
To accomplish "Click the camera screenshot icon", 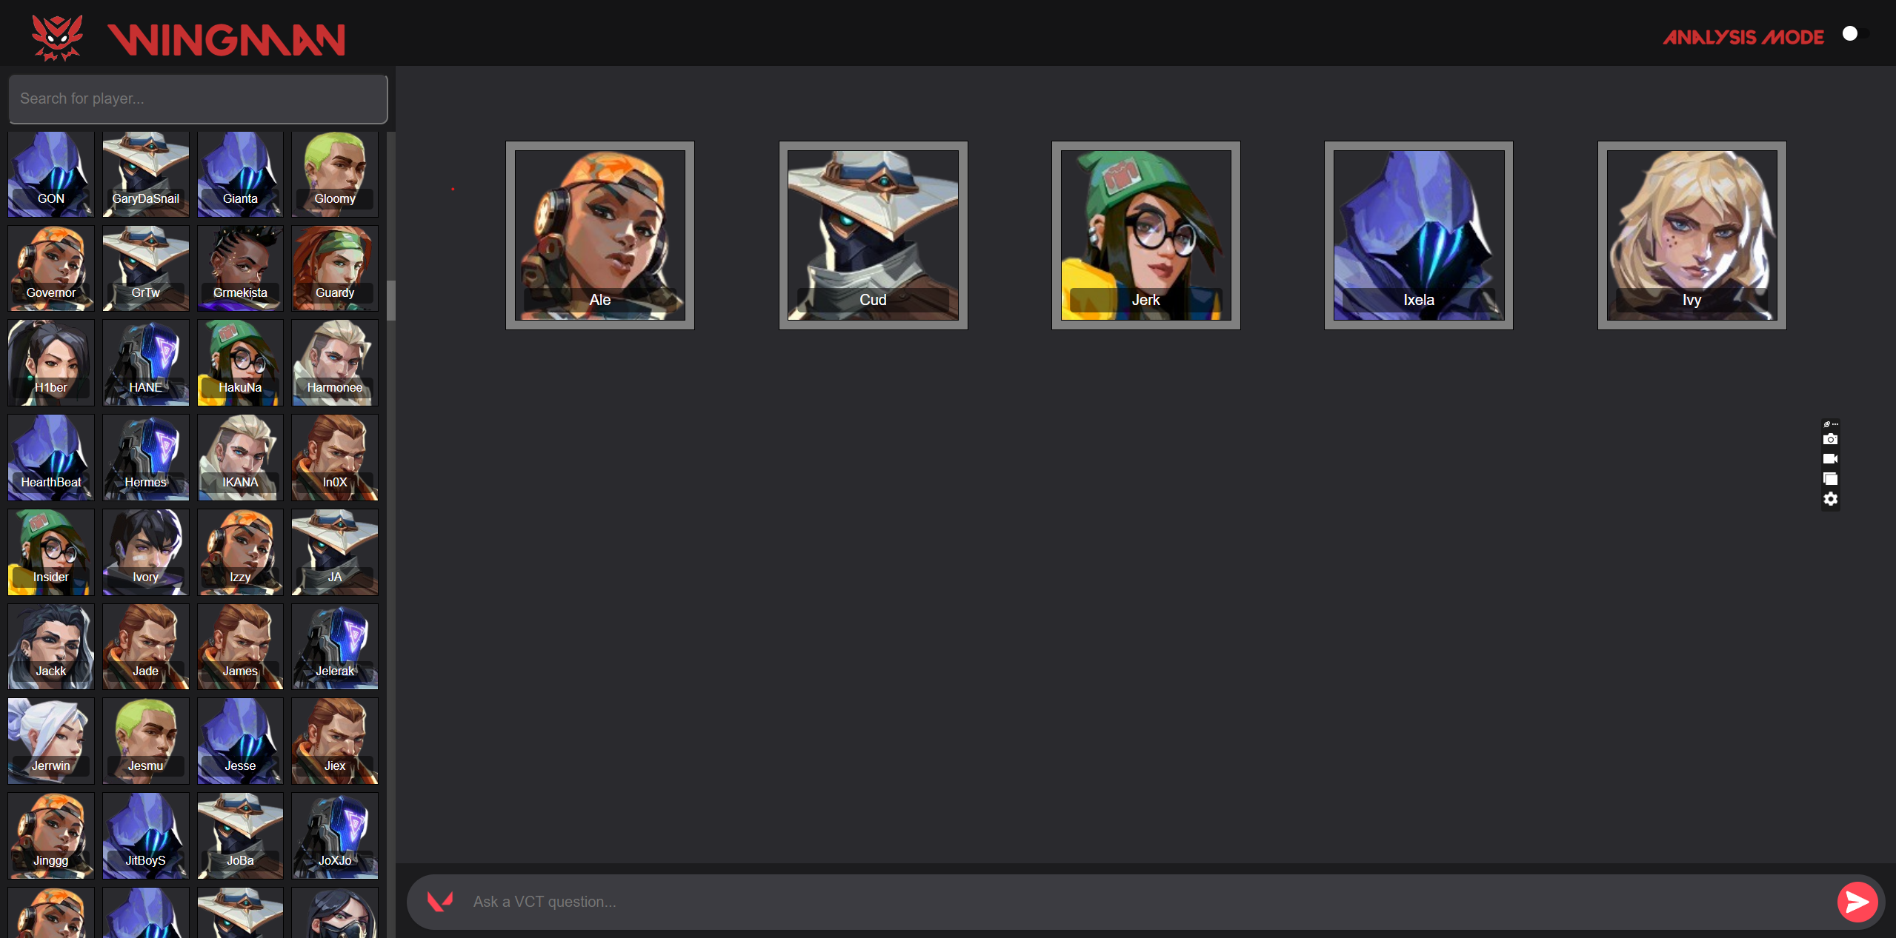I will tap(1830, 439).
